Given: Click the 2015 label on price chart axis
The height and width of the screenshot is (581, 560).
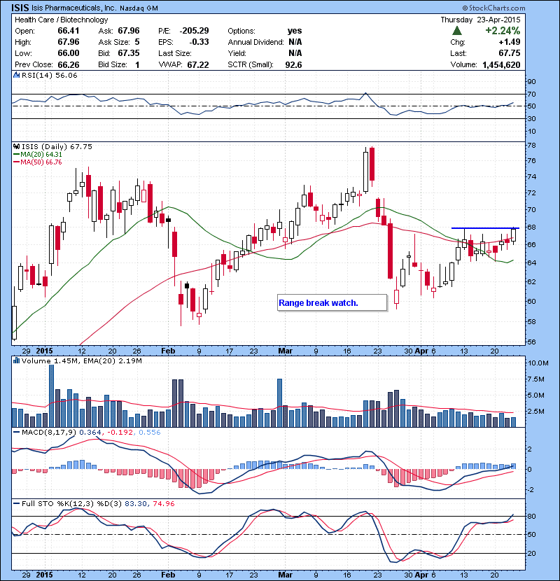Looking at the screenshot, I should tap(45, 351).
